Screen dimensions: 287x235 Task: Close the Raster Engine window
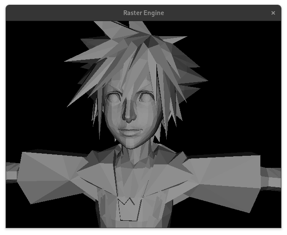(273, 13)
